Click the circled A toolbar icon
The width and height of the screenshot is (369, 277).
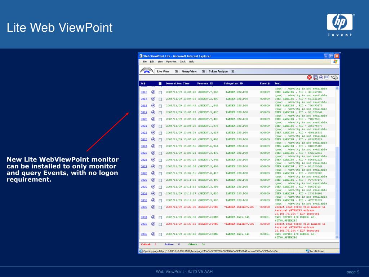pos(321,77)
